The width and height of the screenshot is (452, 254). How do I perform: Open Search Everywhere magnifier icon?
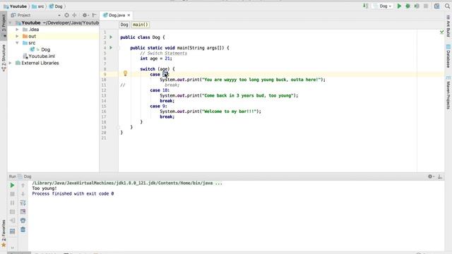[x=447, y=6]
